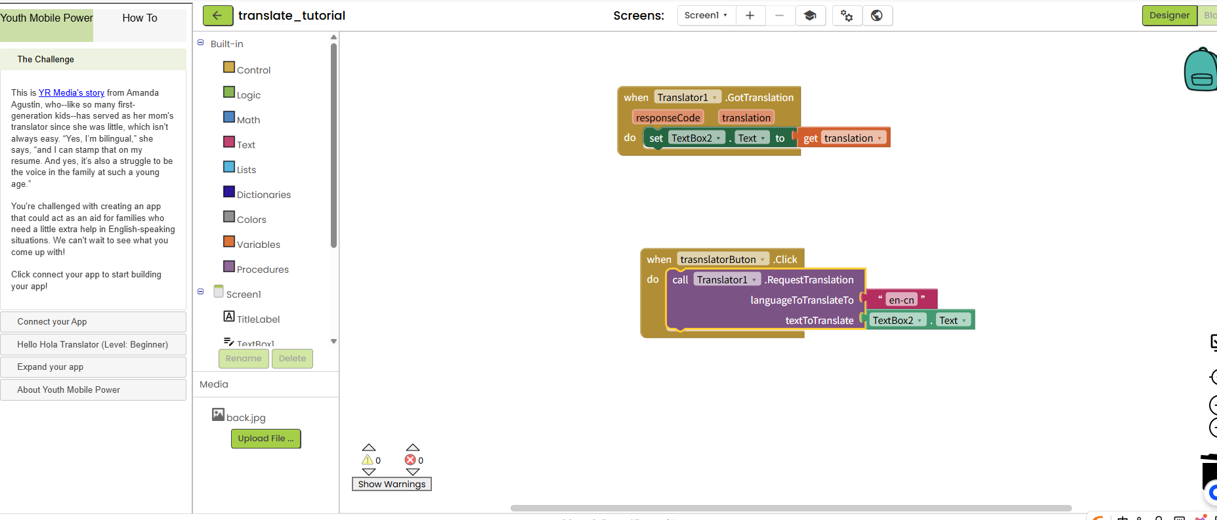The image size is (1217, 520).
Task: Click the globe language icon
Action: click(877, 16)
